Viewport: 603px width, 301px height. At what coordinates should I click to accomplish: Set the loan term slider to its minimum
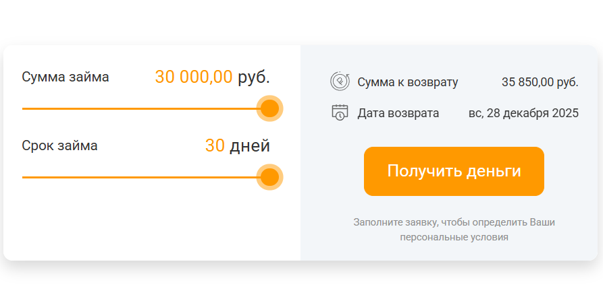[24, 177]
